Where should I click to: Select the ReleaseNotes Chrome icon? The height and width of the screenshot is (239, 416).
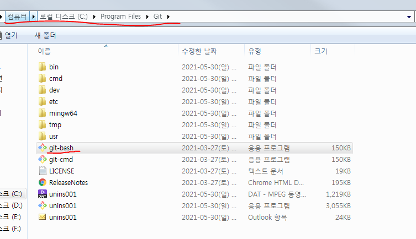[x=43, y=182]
